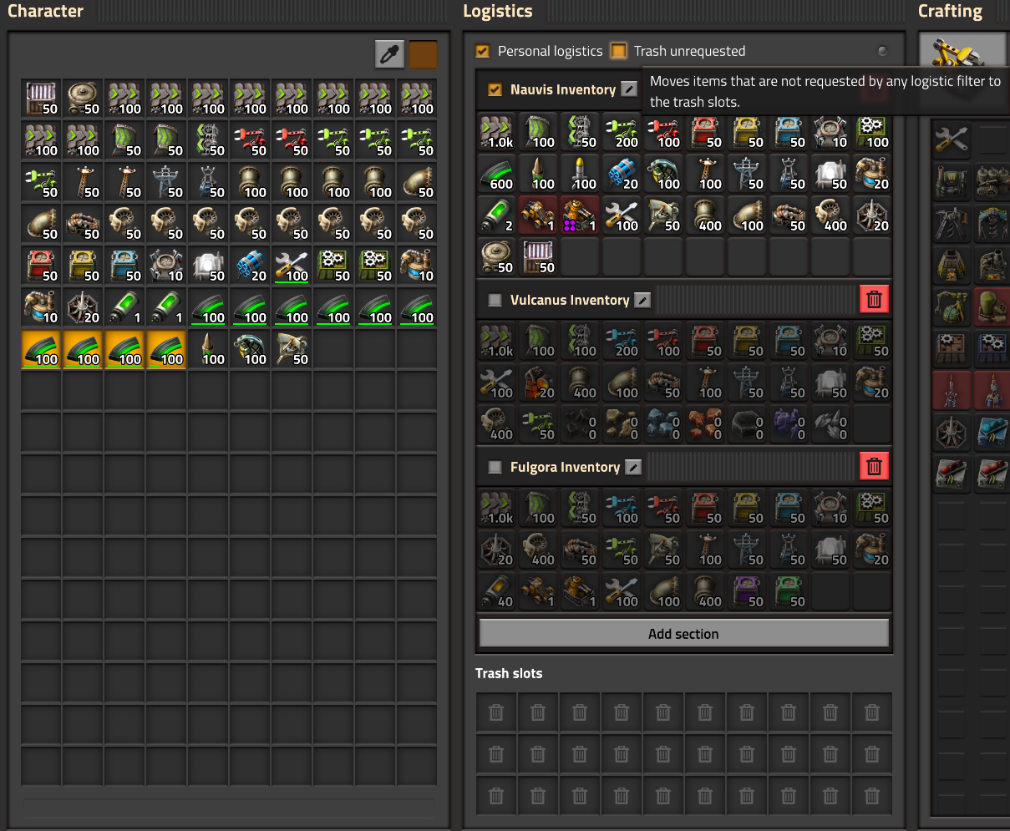Pick the yellow storage chest in character inventory
The image size is (1010, 831).
[x=83, y=266]
